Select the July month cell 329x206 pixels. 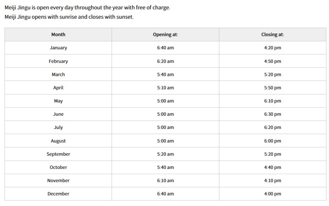(x=58, y=127)
